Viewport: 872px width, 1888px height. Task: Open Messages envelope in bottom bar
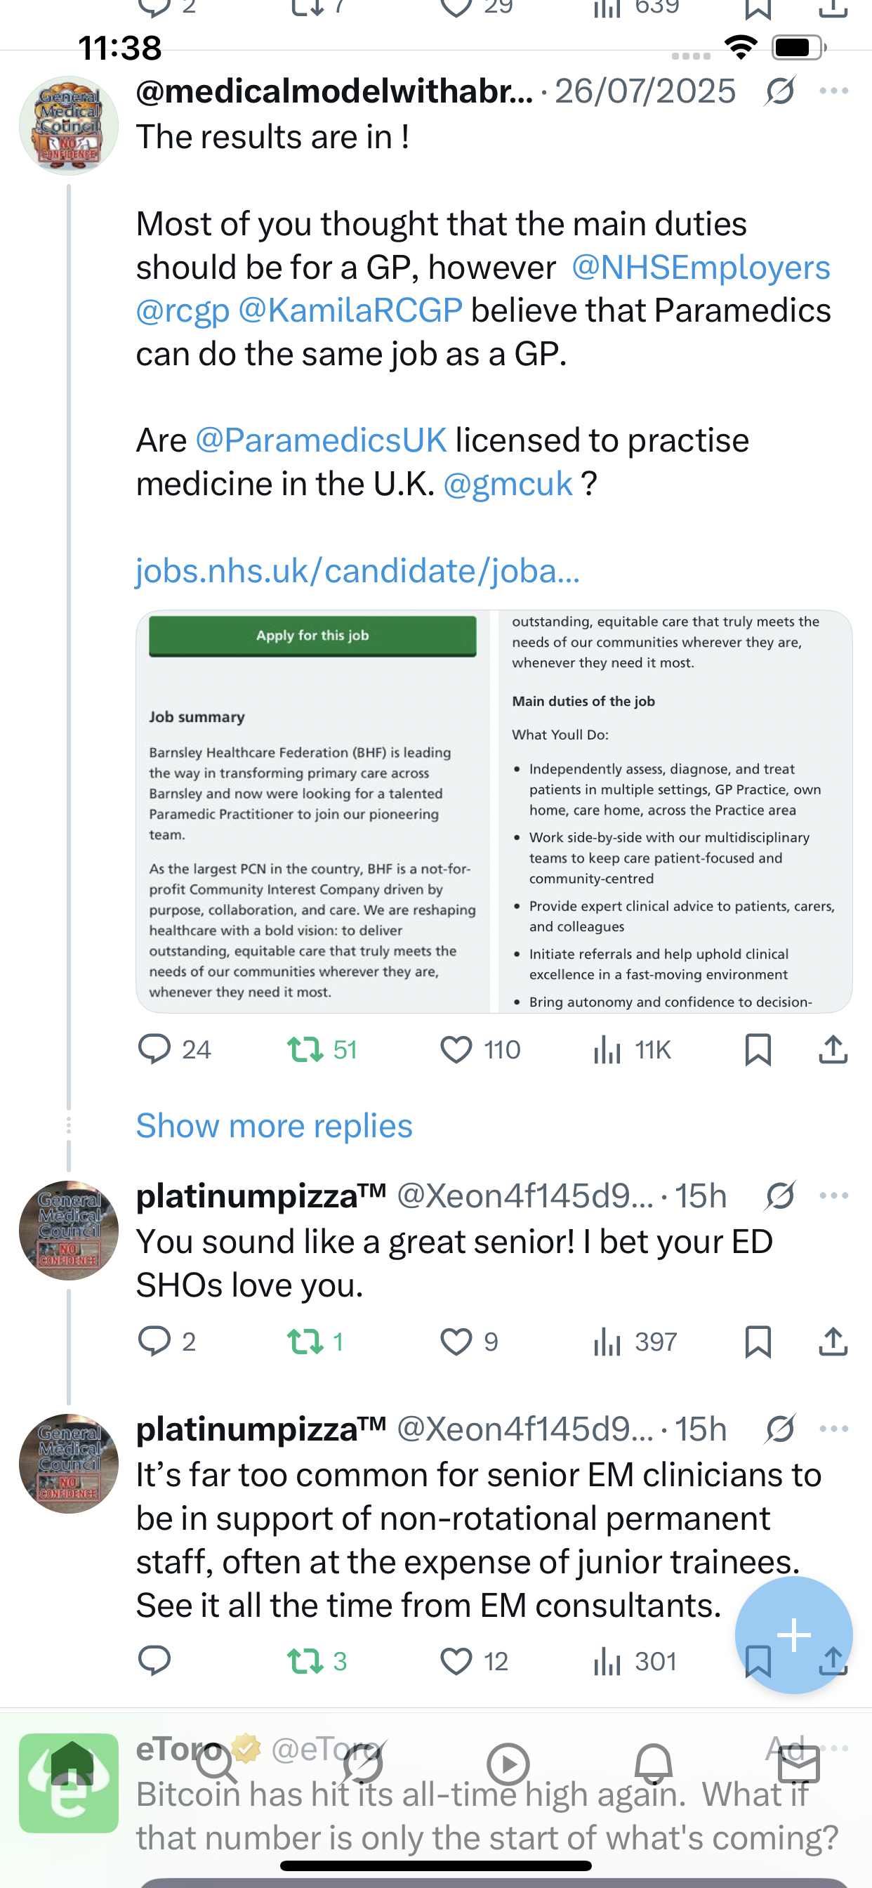(799, 1765)
